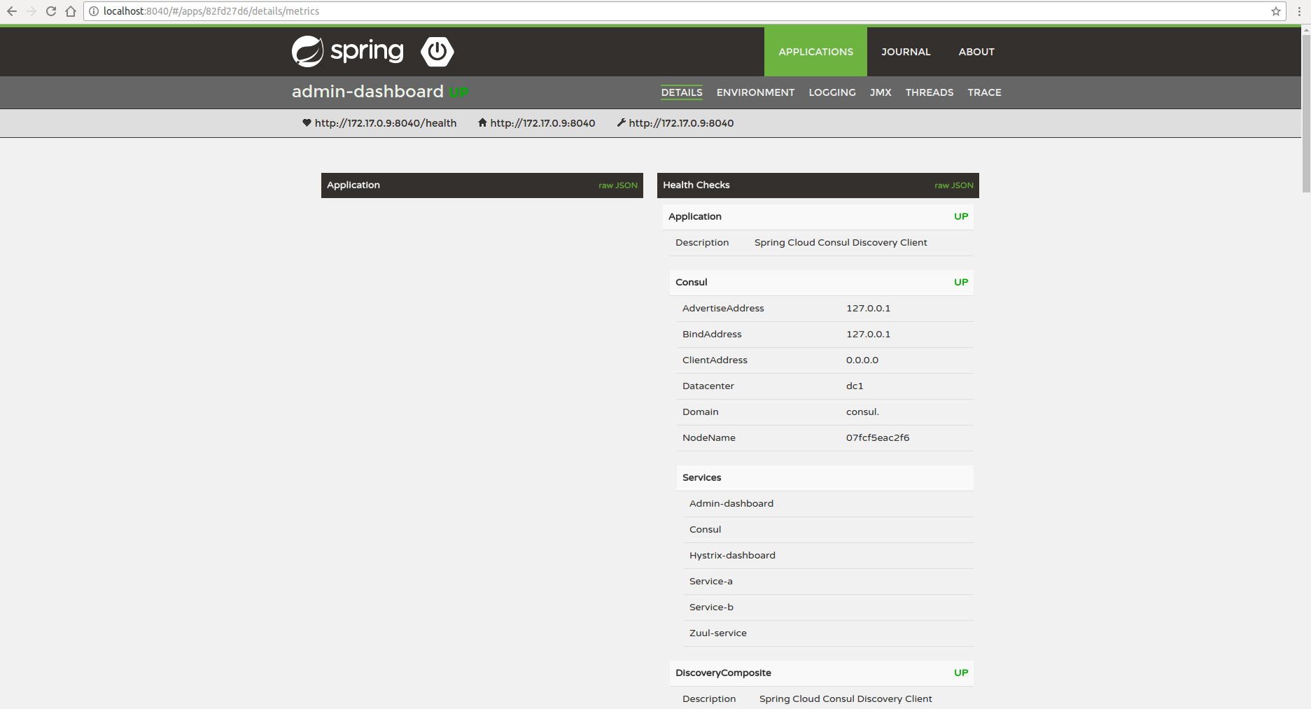1311x709 pixels.
Task: Click the Datacenter value dc1
Action: click(x=855, y=386)
